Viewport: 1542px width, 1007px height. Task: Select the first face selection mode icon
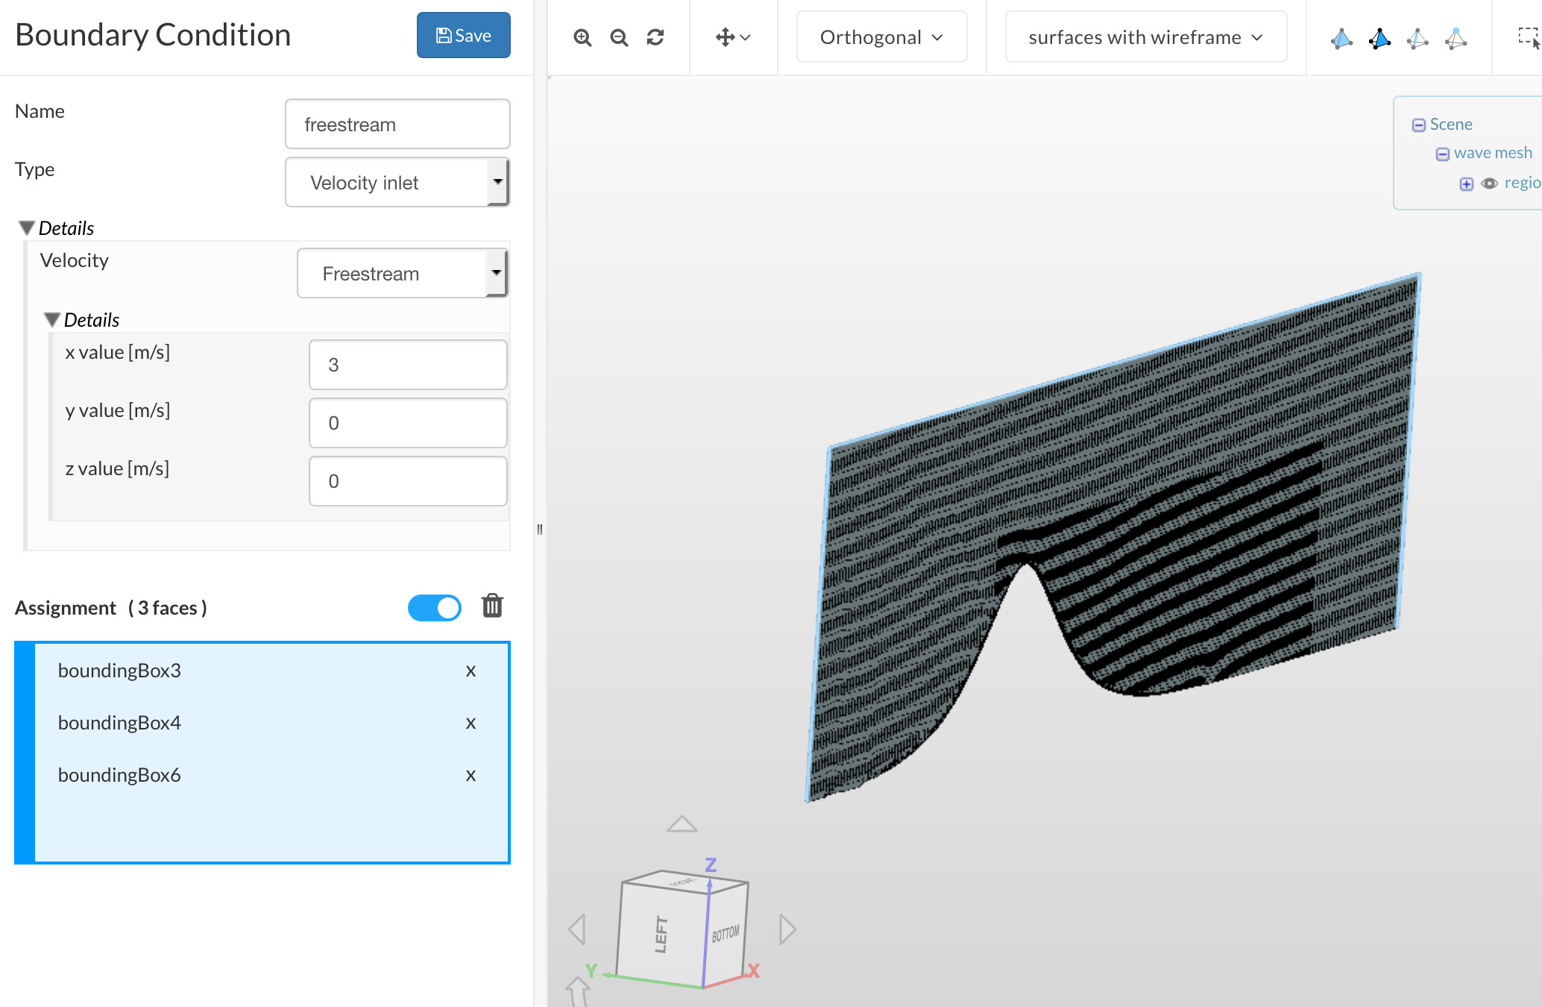click(x=1341, y=38)
